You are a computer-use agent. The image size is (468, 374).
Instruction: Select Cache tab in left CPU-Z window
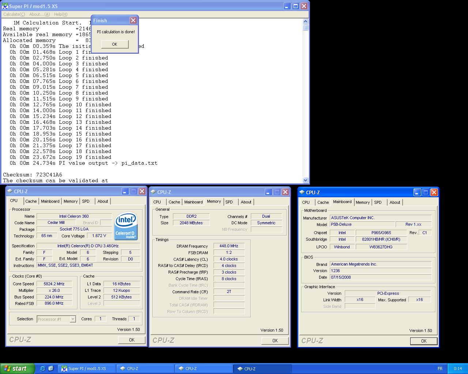31,201
